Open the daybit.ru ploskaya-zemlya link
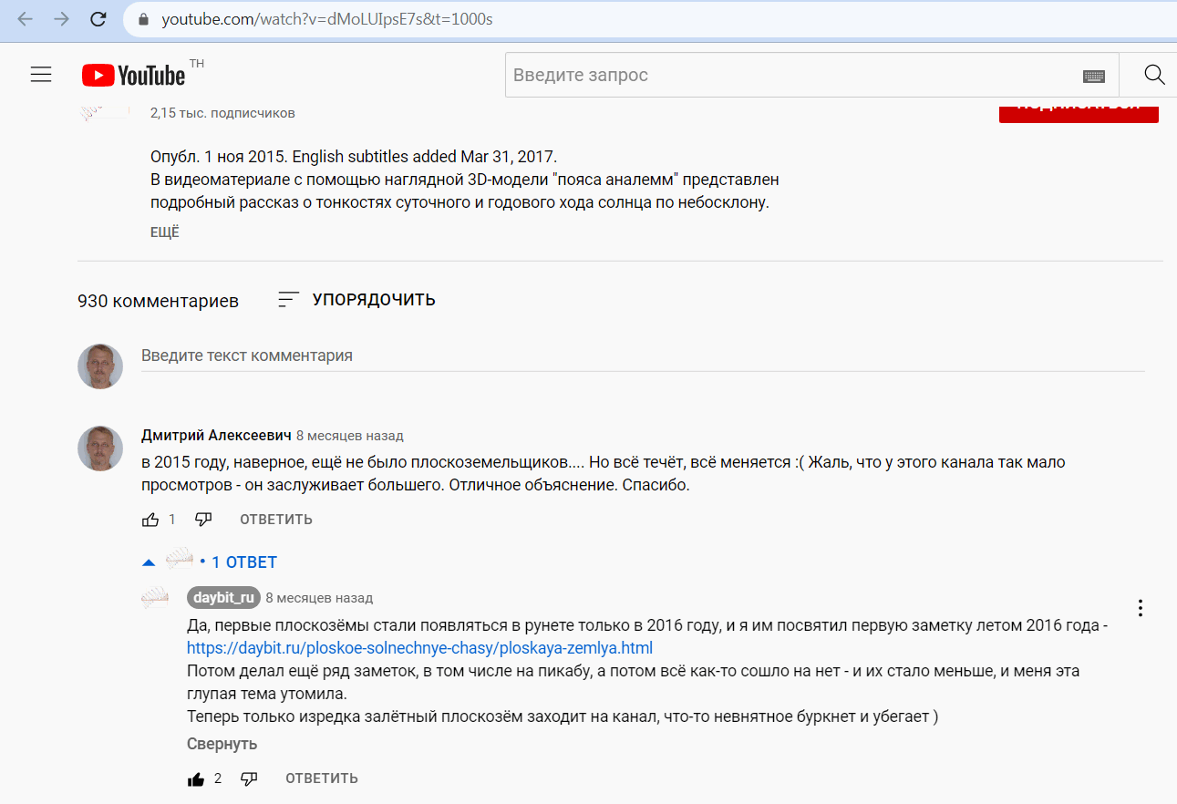This screenshot has height=804, width=1177. click(x=419, y=648)
